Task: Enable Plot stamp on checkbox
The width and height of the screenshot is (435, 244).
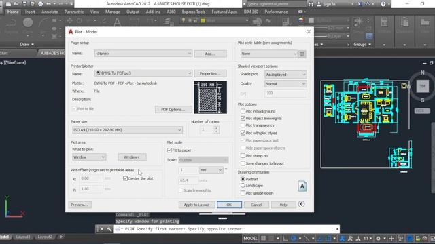Action: pos(243,156)
